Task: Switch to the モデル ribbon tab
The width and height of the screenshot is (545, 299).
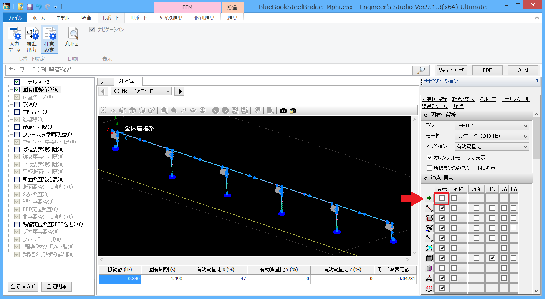Action: click(x=63, y=18)
